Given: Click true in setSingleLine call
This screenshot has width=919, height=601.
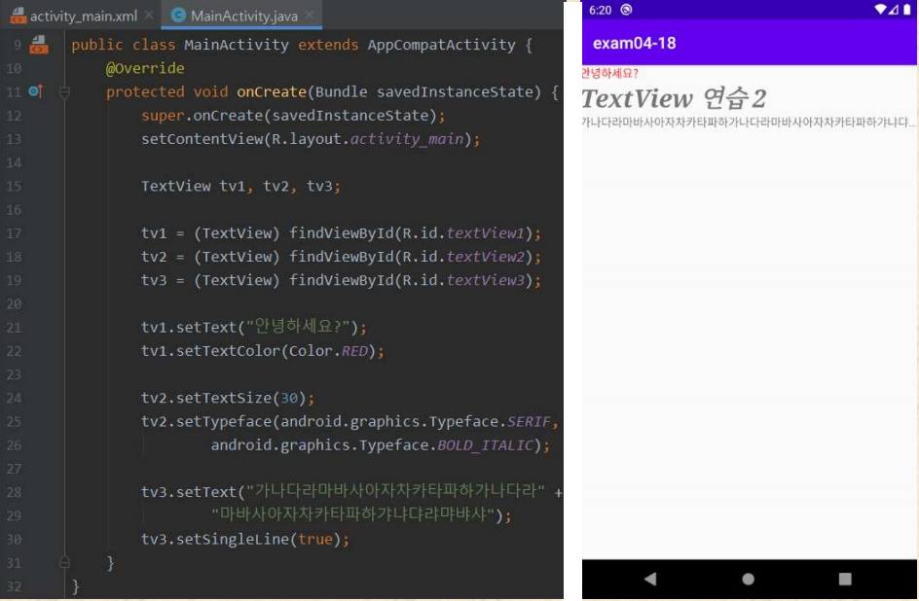Looking at the screenshot, I should click(x=315, y=539).
